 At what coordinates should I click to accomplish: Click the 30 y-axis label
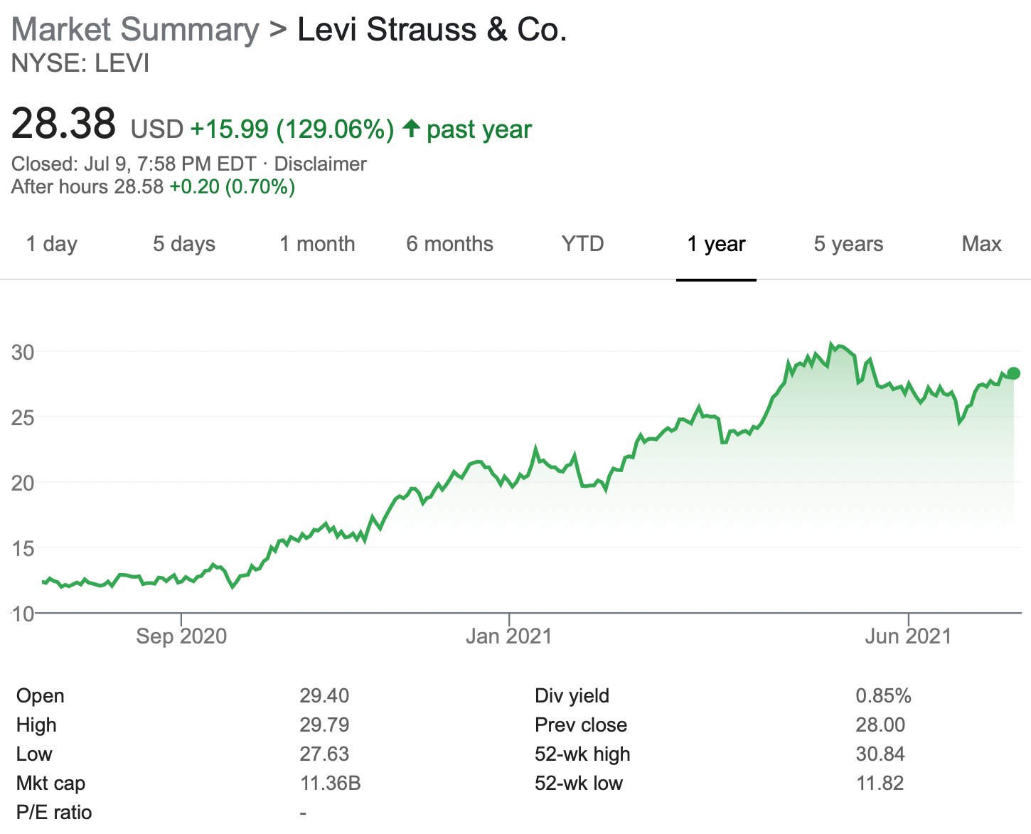23,352
